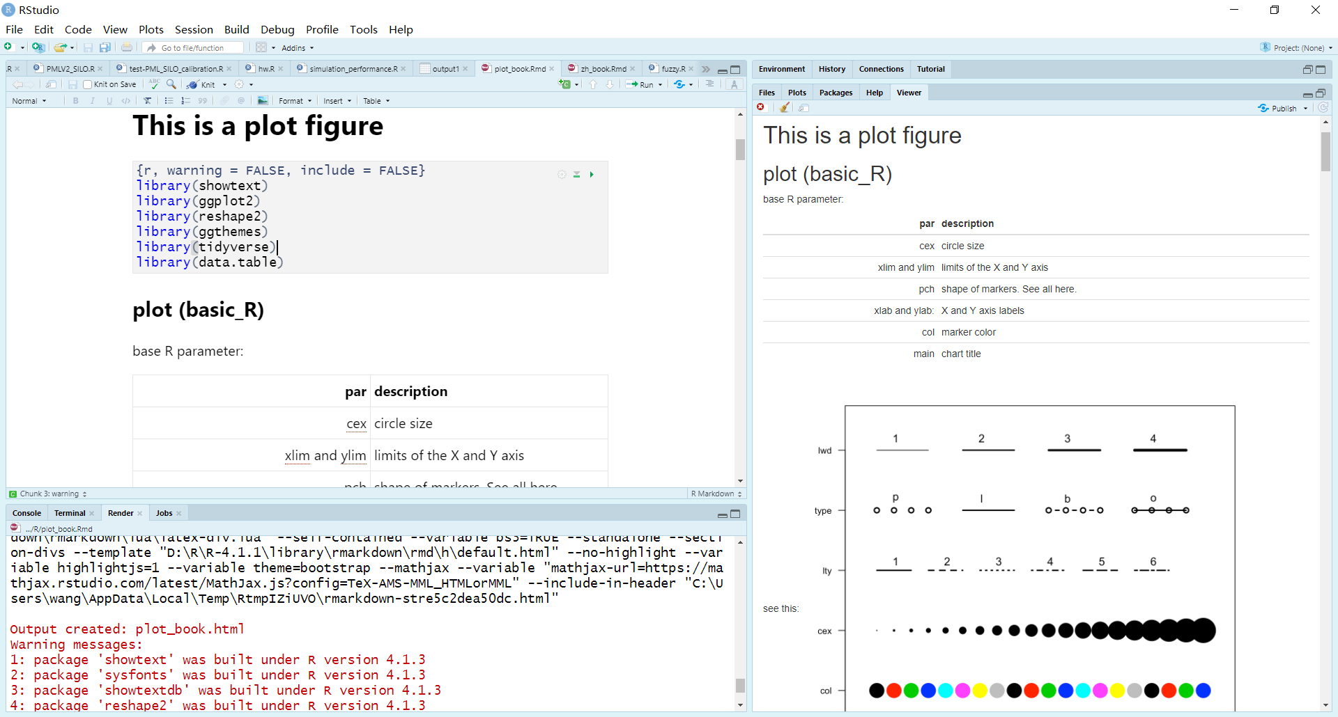The image size is (1338, 717).
Task: Open the Insert dropdown menu
Action: (x=337, y=101)
